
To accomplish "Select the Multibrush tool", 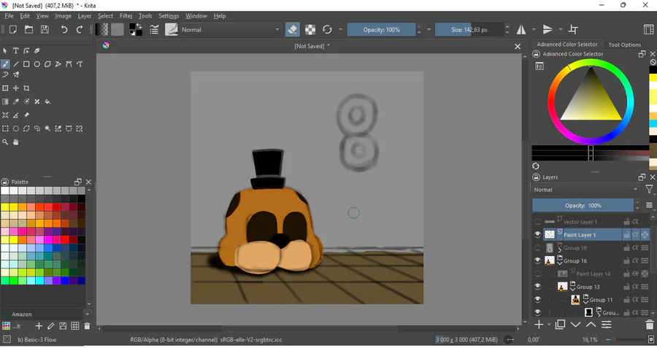I will [16, 74].
